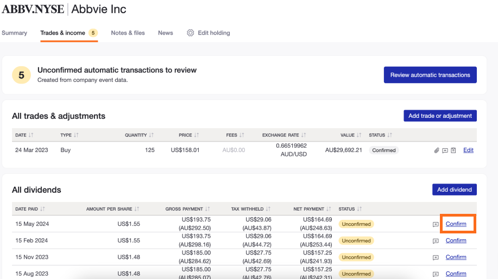The width and height of the screenshot is (498, 279).
Task: Click the 24 Mar 2023 date cell
Action: pos(31,150)
